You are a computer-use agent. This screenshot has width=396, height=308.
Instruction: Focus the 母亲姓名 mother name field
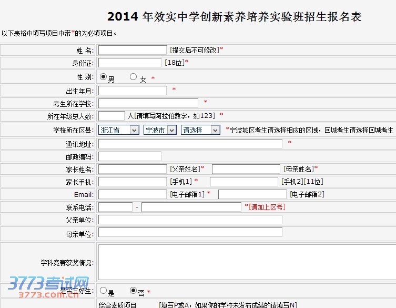pyautogui.click(x=246, y=169)
